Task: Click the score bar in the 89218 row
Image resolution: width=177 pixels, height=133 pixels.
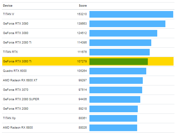Action: (x=114, y=109)
